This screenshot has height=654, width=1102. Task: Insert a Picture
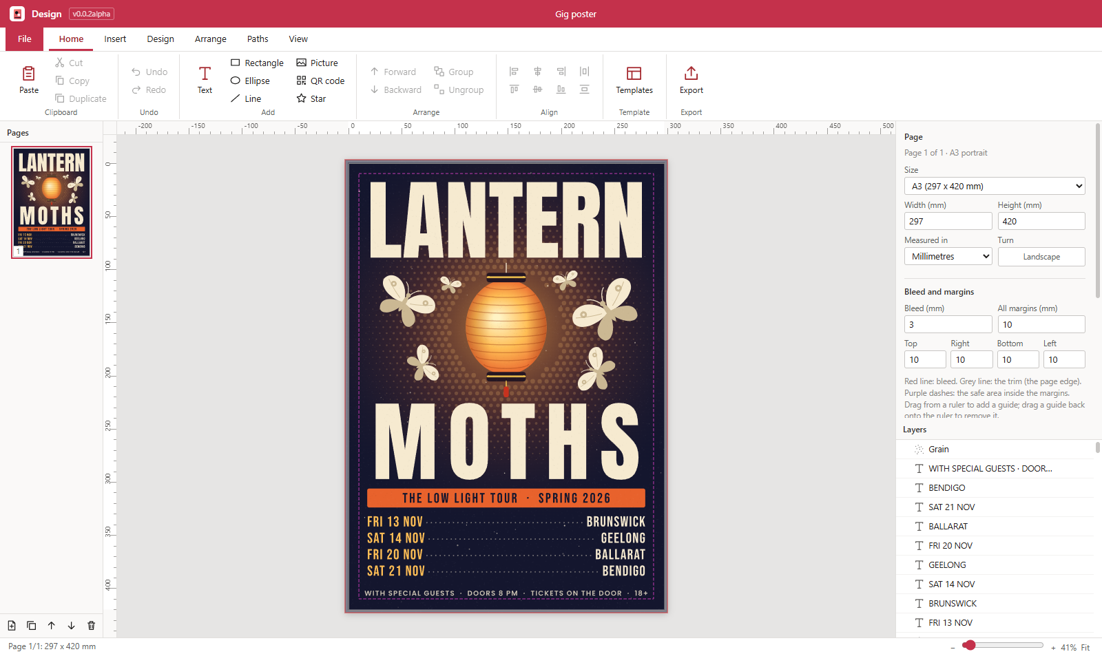coord(317,63)
